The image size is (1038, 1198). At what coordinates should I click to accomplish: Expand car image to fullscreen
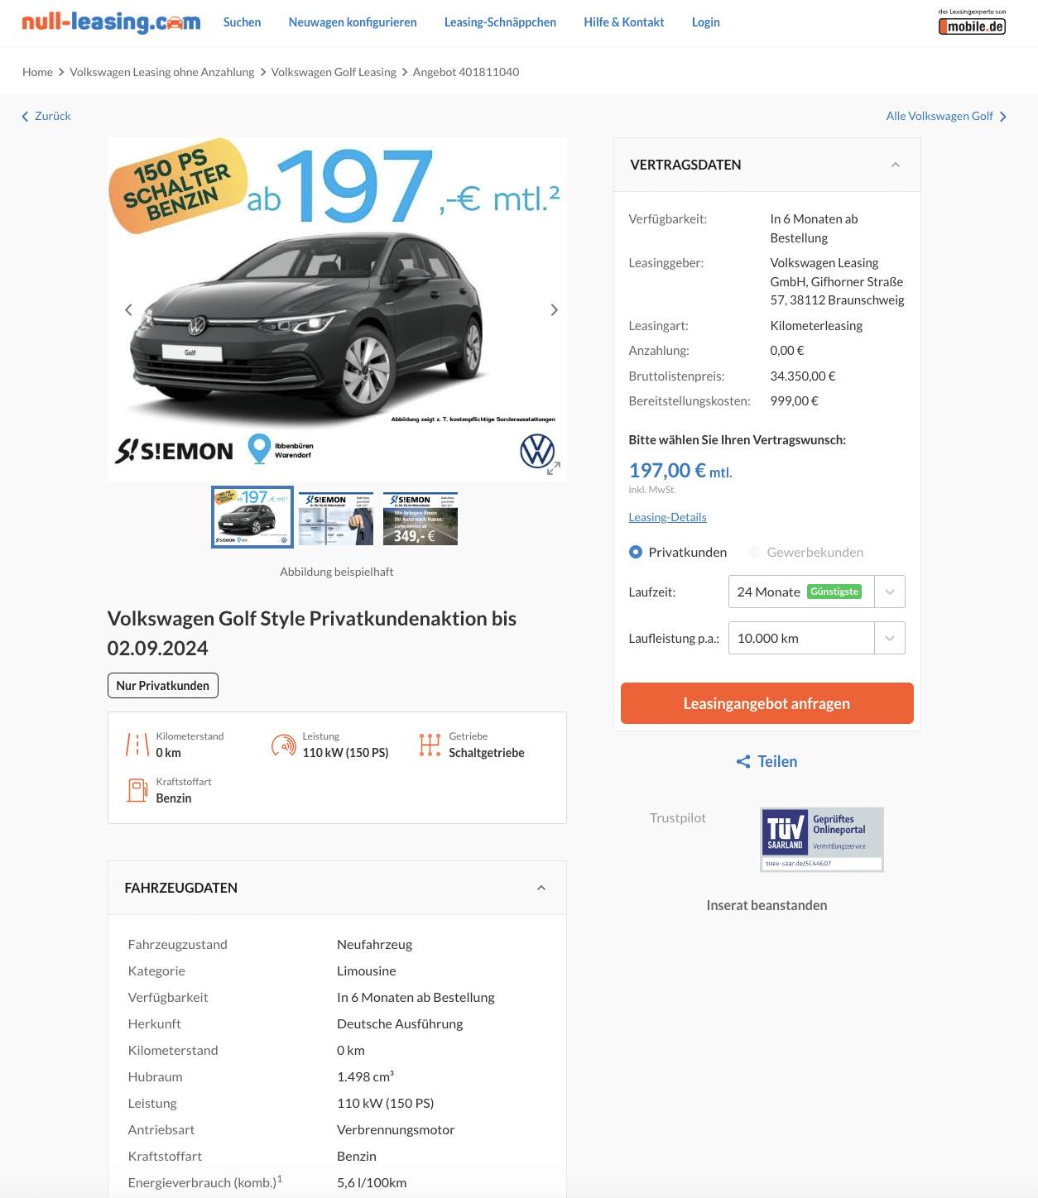(554, 468)
